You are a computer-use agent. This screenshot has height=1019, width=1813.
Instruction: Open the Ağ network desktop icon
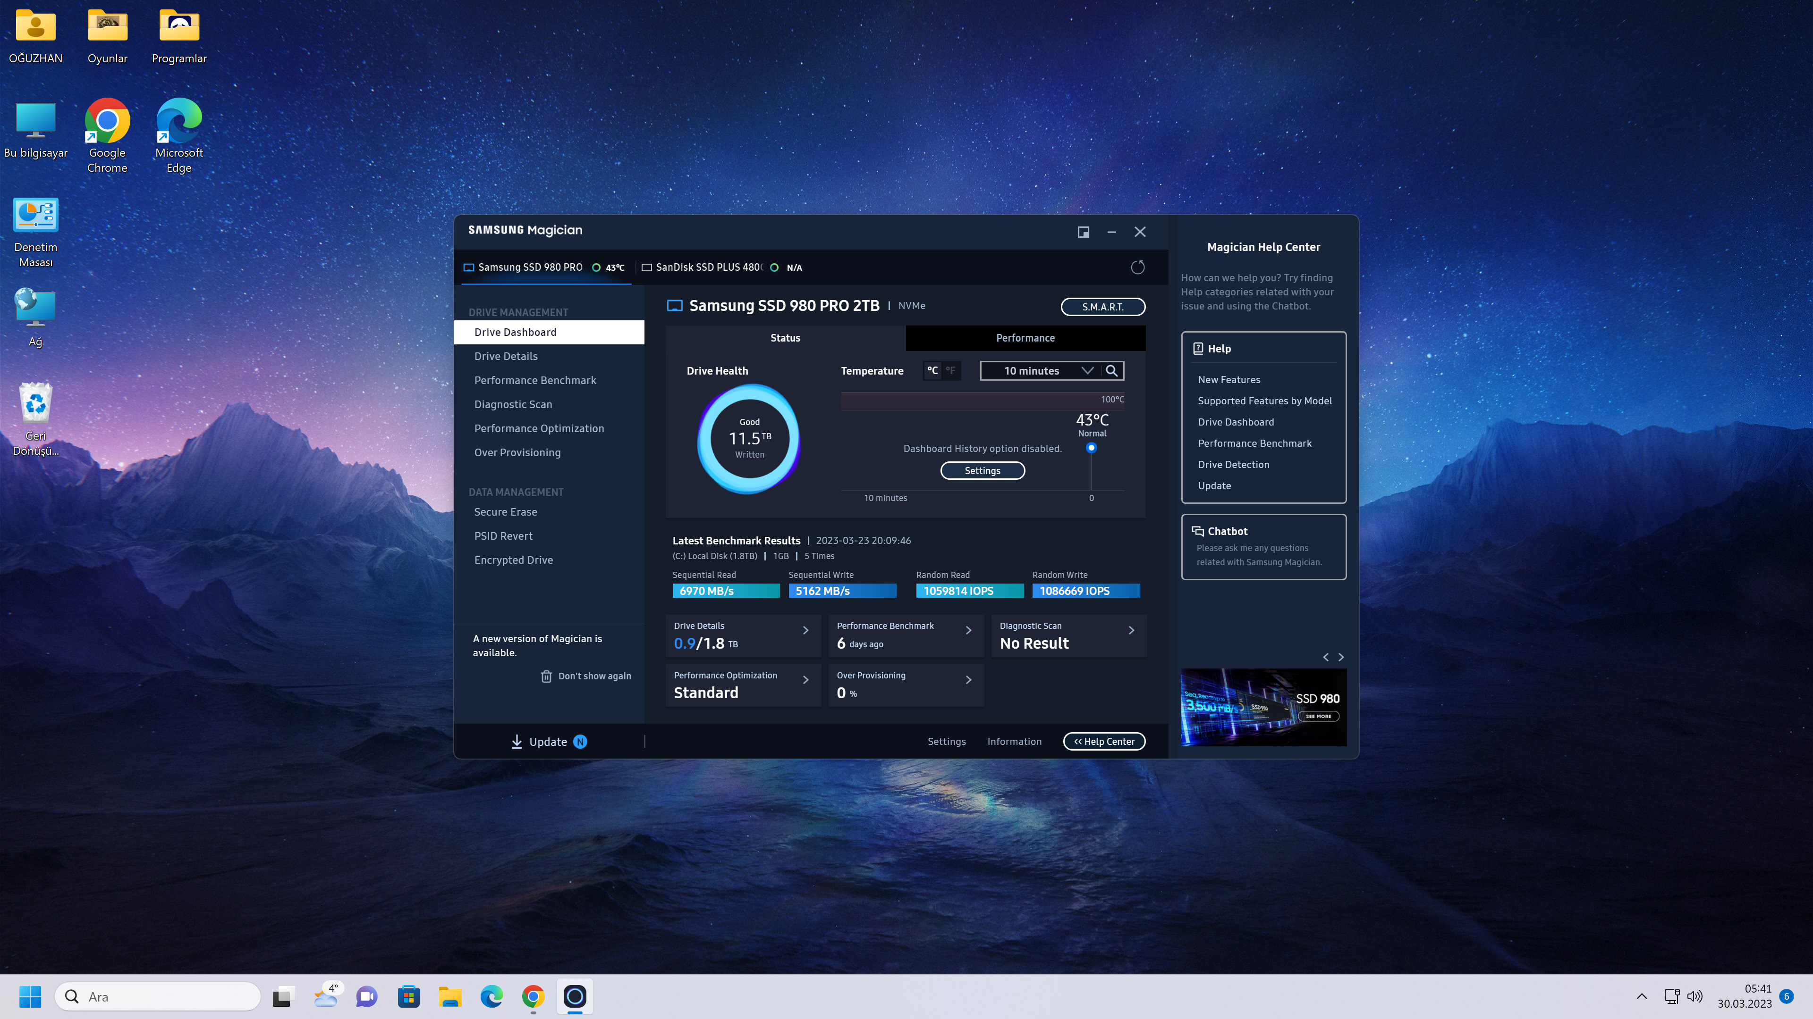(35, 318)
